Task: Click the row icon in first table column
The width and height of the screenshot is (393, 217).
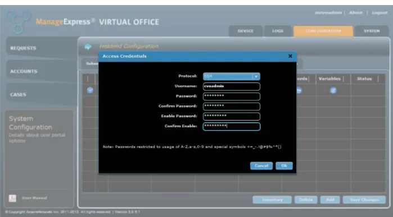Action: [x=90, y=90]
